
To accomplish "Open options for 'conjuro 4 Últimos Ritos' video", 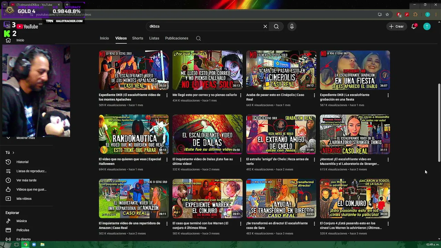I will [240, 224].
